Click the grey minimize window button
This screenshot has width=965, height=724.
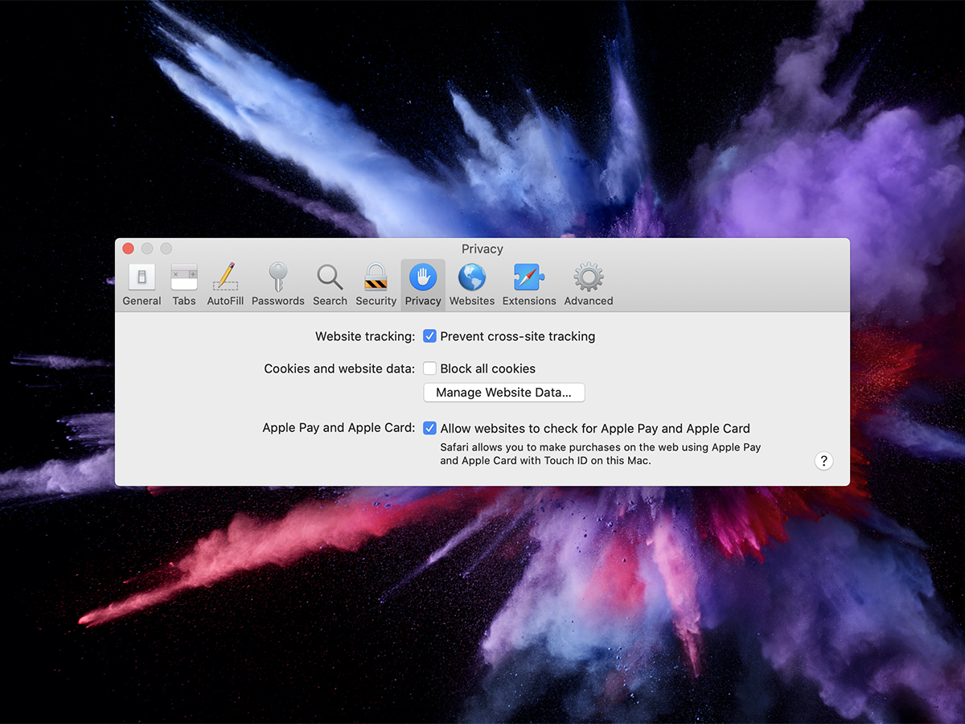click(147, 249)
